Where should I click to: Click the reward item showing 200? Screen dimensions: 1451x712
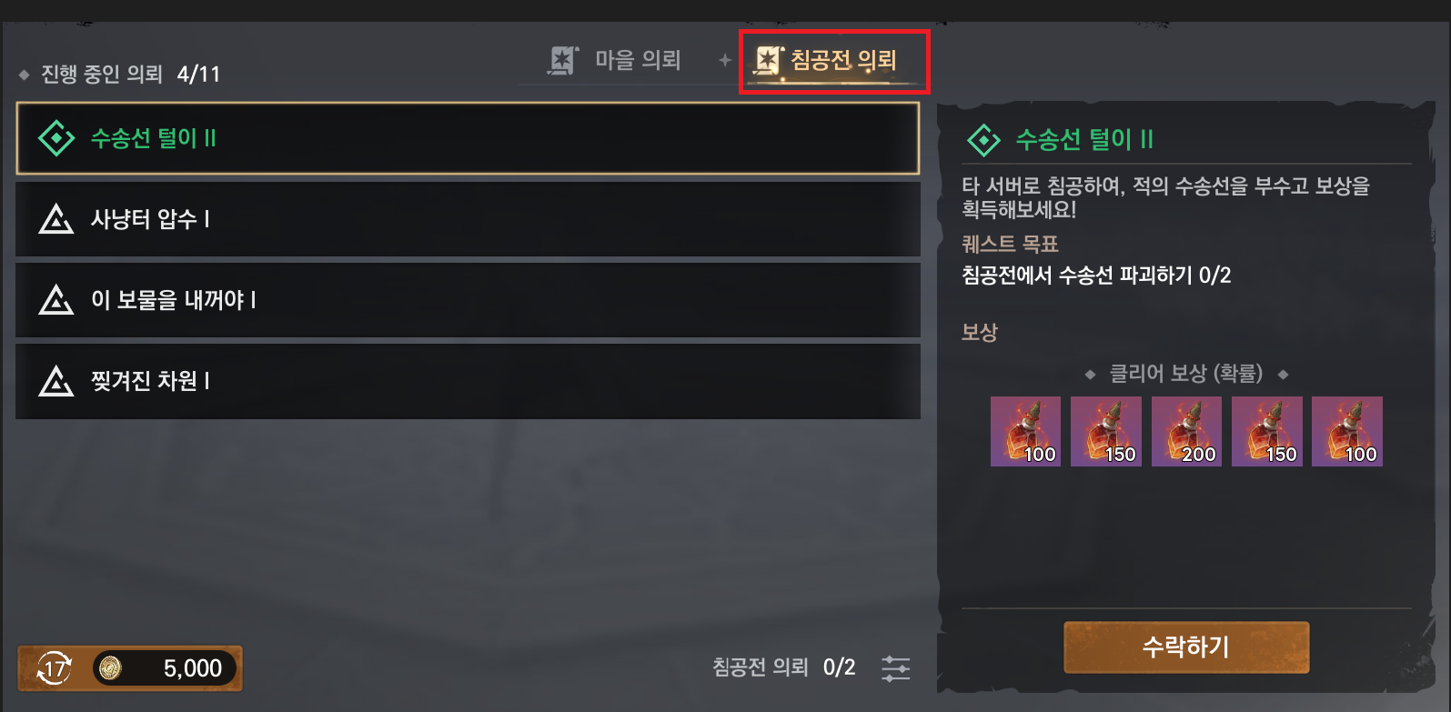pos(1186,431)
